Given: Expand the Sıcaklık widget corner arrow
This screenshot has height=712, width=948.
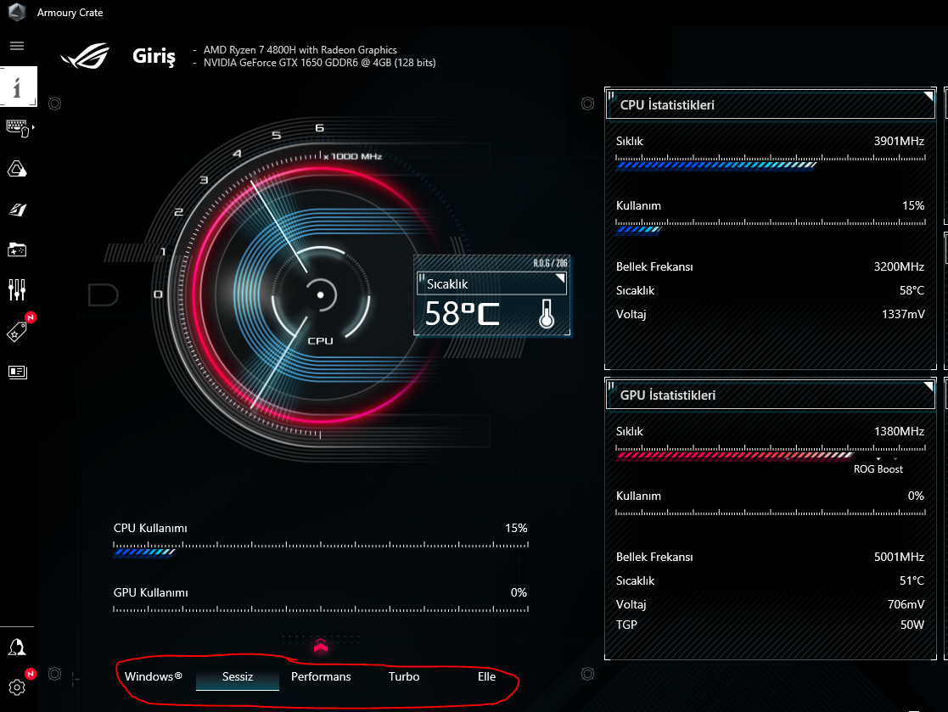Looking at the screenshot, I should click(x=560, y=278).
